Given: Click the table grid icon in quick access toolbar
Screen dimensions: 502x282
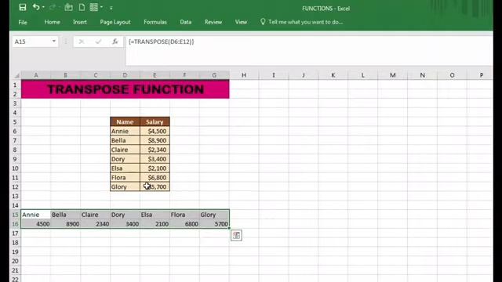Looking at the screenshot, I should [x=94, y=7].
